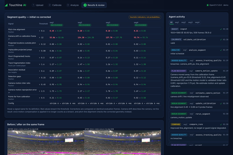Click the checkmark on validate_calibration entry

tap(221, 40)
